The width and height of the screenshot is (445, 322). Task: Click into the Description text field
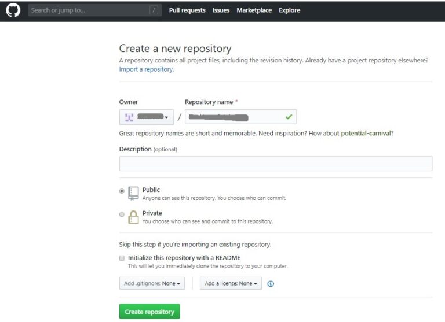coord(275,164)
